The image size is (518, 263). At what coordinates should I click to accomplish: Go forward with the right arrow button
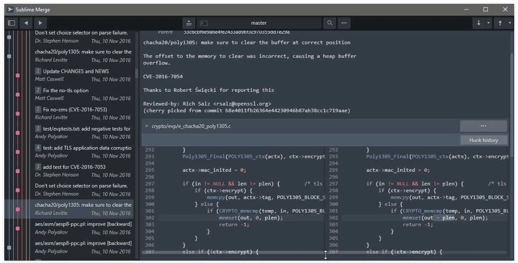[40, 23]
